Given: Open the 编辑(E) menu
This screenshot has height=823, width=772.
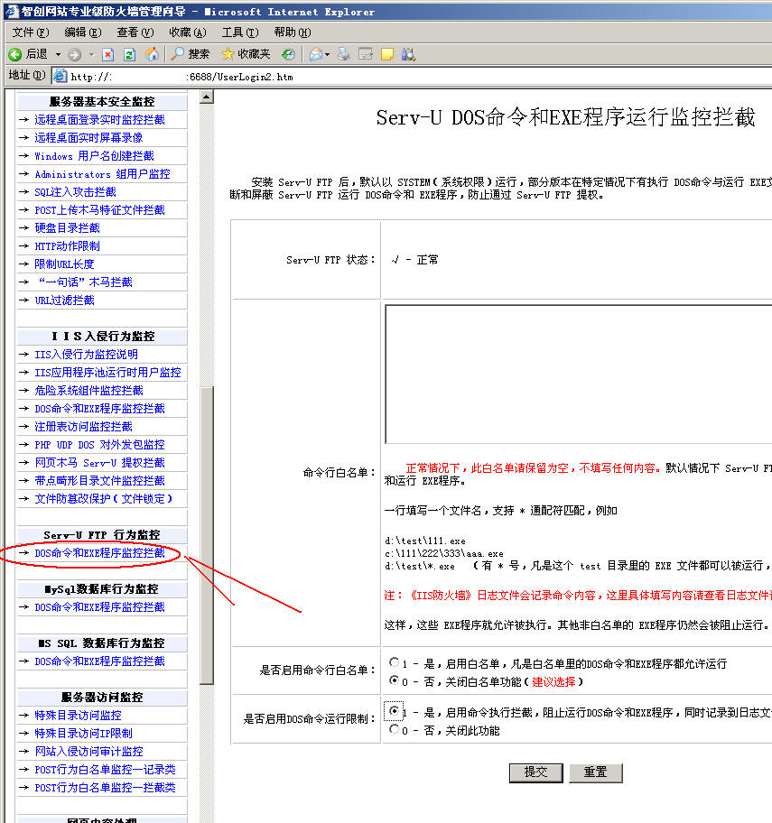Looking at the screenshot, I should tap(83, 32).
